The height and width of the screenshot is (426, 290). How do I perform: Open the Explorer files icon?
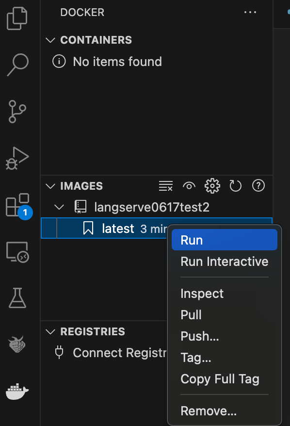(17, 18)
